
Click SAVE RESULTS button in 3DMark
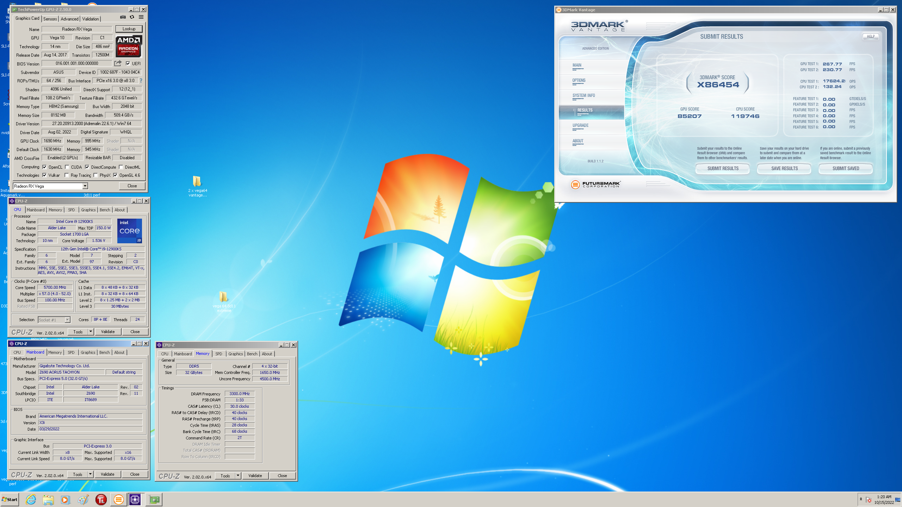tap(784, 169)
